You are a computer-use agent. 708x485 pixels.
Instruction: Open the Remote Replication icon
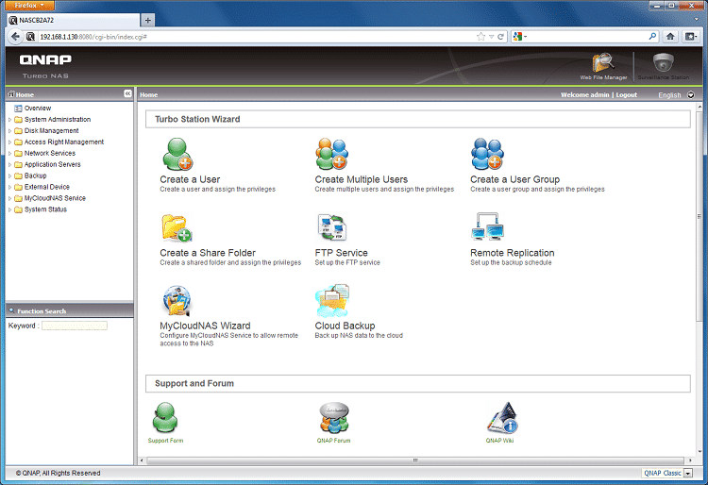[x=487, y=226]
